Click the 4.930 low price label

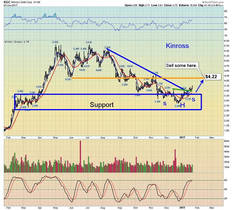(x=61, y=65)
